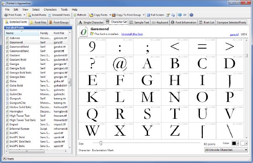The width and height of the screenshot is (253, 163).
Task: Select the letter G character cell
Action: [147, 80]
